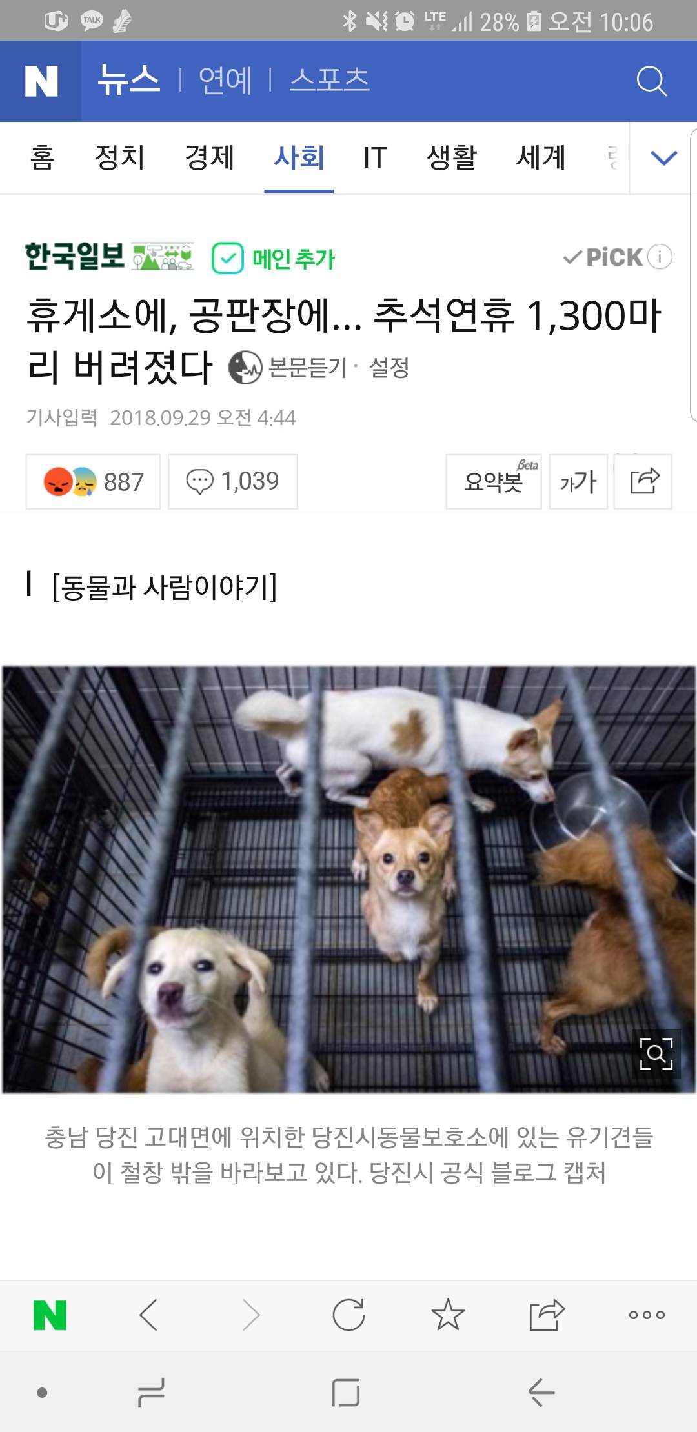The height and width of the screenshot is (1432, 697).
Task: Open the 가가 font size option
Action: point(578,482)
